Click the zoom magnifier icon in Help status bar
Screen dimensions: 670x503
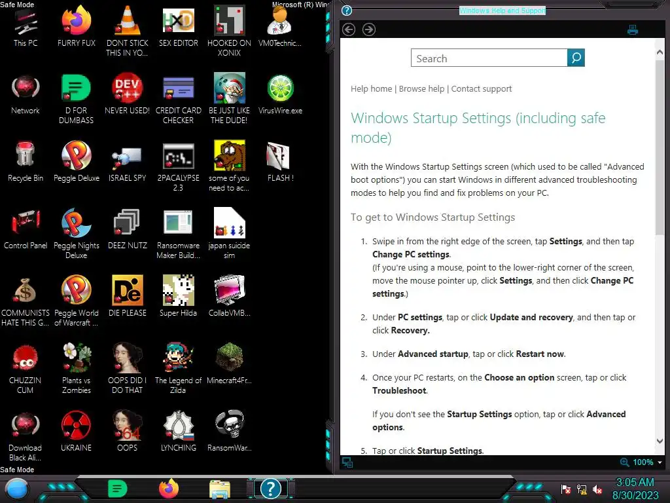tap(624, 462)
